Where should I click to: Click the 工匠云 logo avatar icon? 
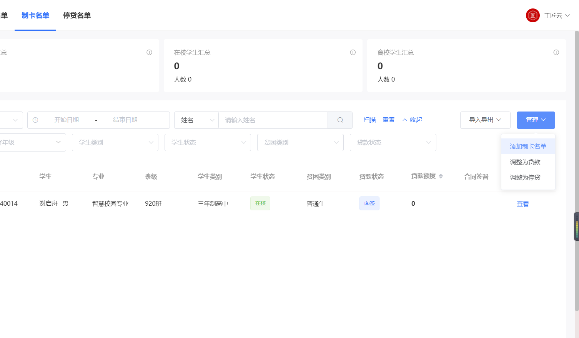point(532,15)
